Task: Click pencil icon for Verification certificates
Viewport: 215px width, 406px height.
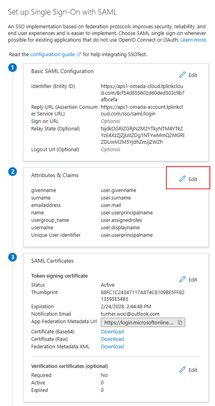Action: [x=182, y=370]
